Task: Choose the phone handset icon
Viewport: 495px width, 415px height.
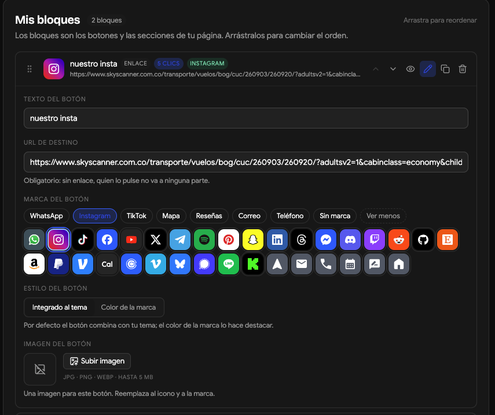Action: (x=326, y=264)
